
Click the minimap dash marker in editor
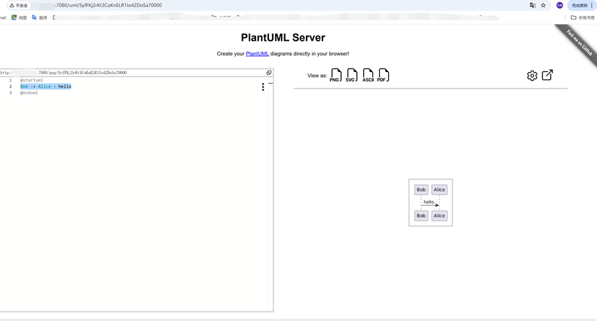coord(270,83)
